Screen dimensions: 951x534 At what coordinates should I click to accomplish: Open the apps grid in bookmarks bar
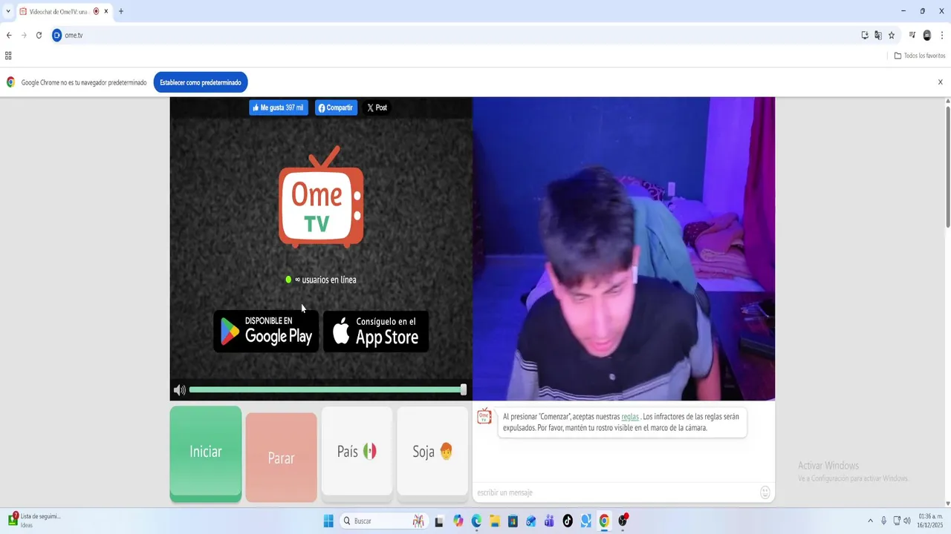tap(8, 56)
